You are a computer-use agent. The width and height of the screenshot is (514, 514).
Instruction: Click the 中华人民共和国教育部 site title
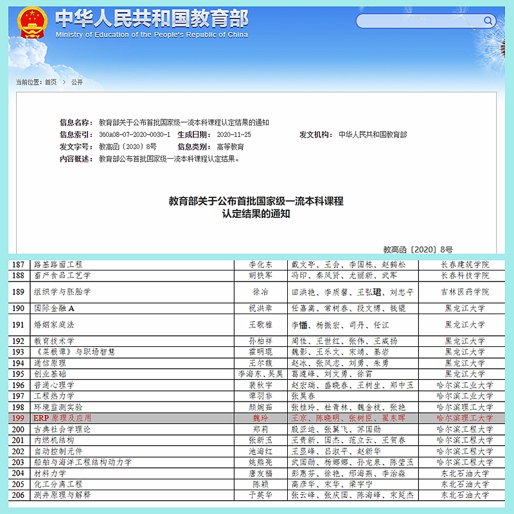[152, 17]
